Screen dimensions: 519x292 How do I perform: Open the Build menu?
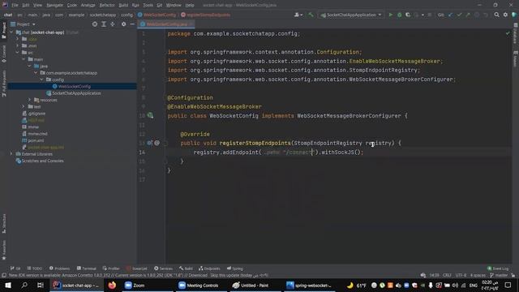tap(123, 5)
